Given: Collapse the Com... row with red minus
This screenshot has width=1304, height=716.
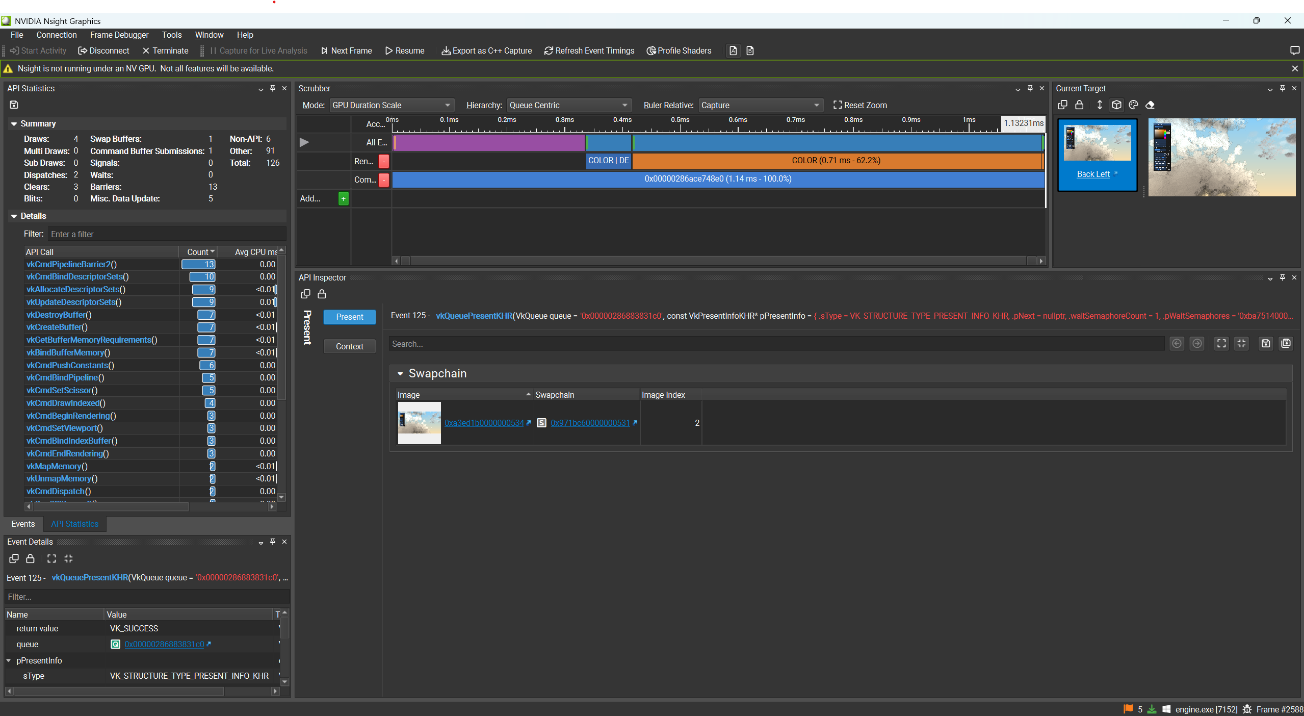Looking at the screenshot, I should click(384, 180).
